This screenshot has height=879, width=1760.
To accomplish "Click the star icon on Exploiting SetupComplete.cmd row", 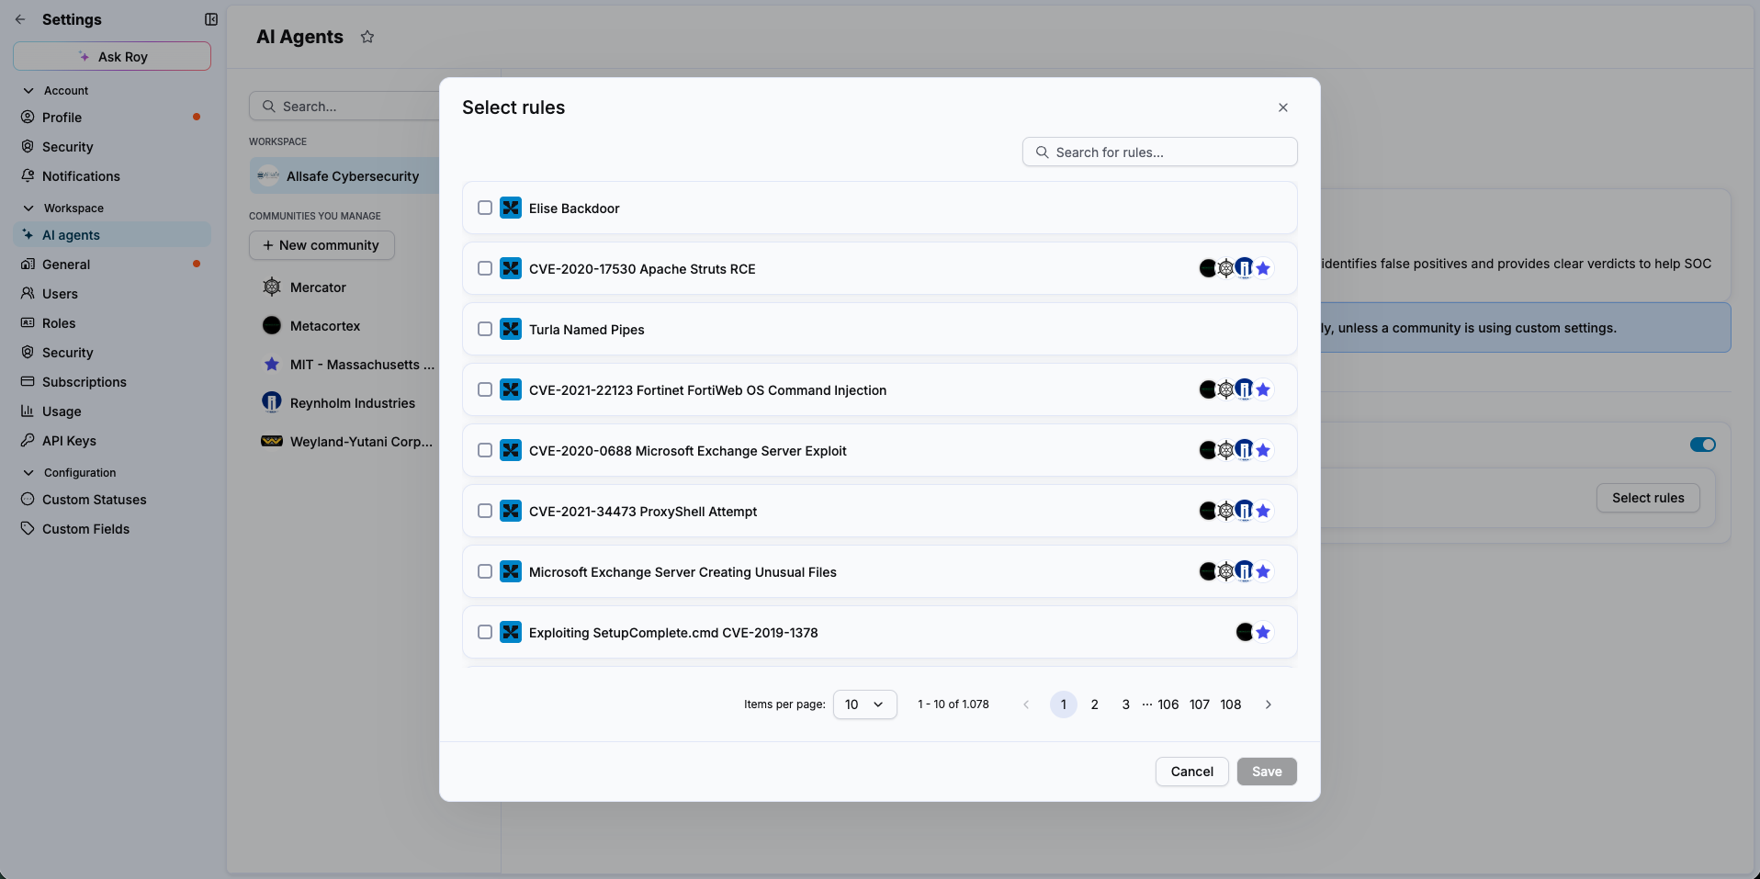I will (1263, 633).
